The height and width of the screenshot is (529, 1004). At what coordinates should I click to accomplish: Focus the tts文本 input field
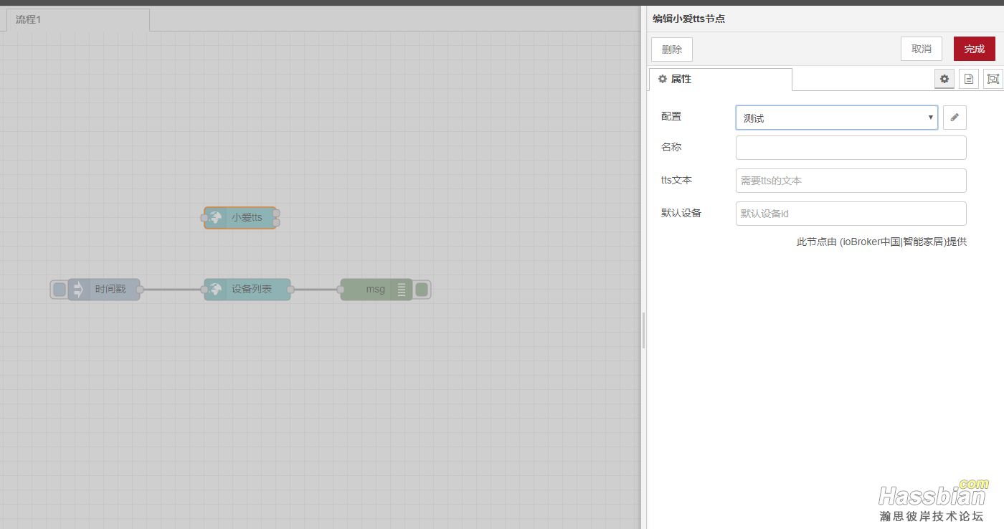tap(851, 181)
